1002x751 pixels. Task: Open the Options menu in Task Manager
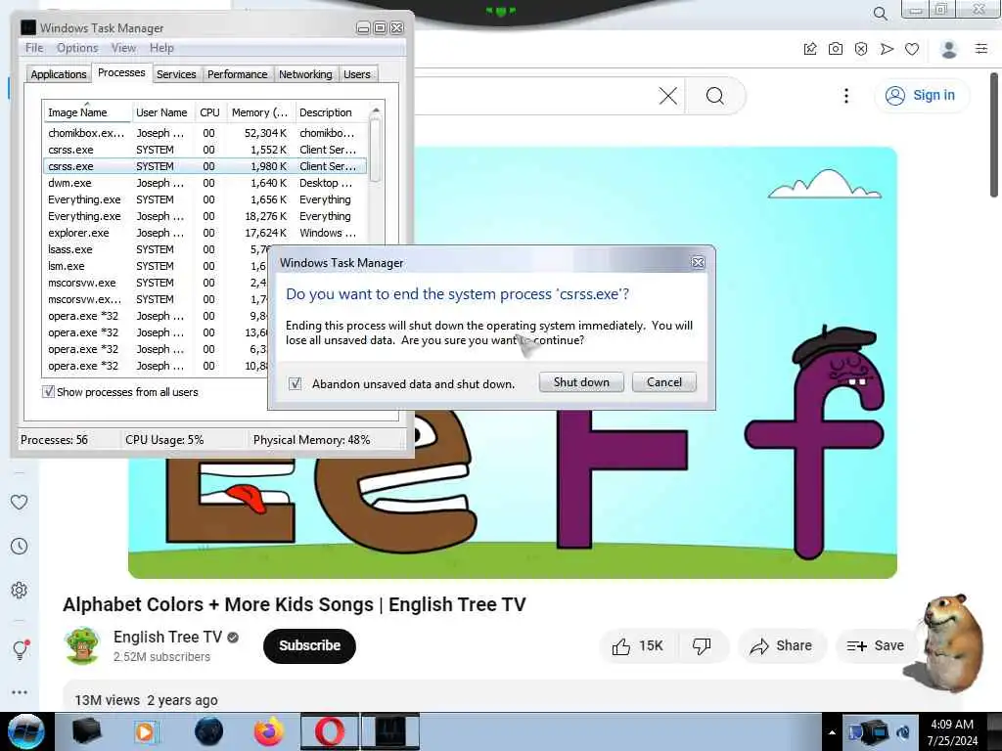point(77,48)
